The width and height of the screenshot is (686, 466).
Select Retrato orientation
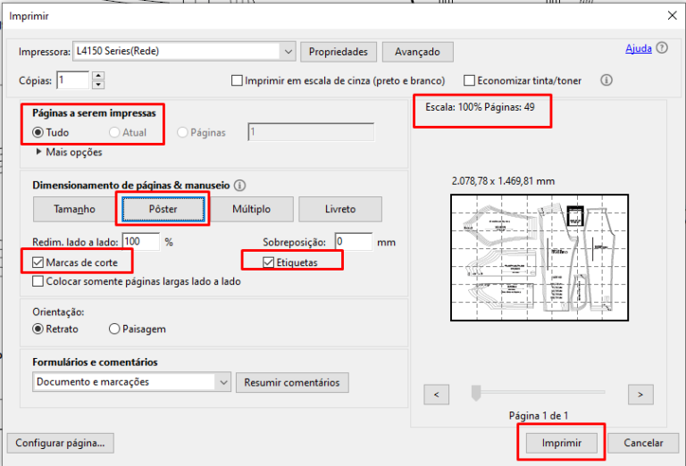(38, 329)
